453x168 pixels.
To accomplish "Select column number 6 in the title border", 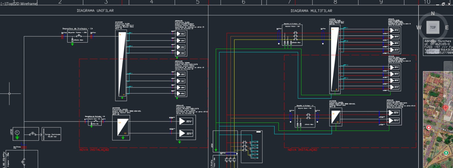I will [x=243, y=2].
